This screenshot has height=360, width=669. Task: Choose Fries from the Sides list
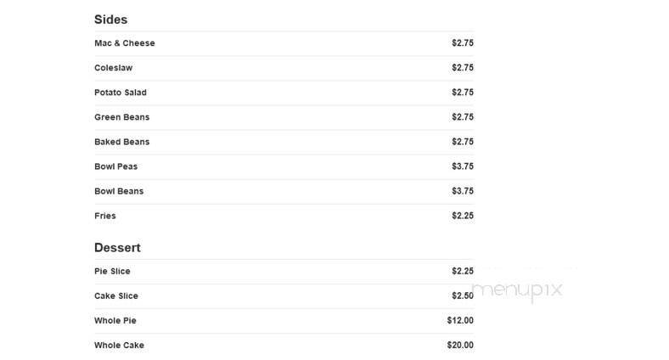click(105, 216)
